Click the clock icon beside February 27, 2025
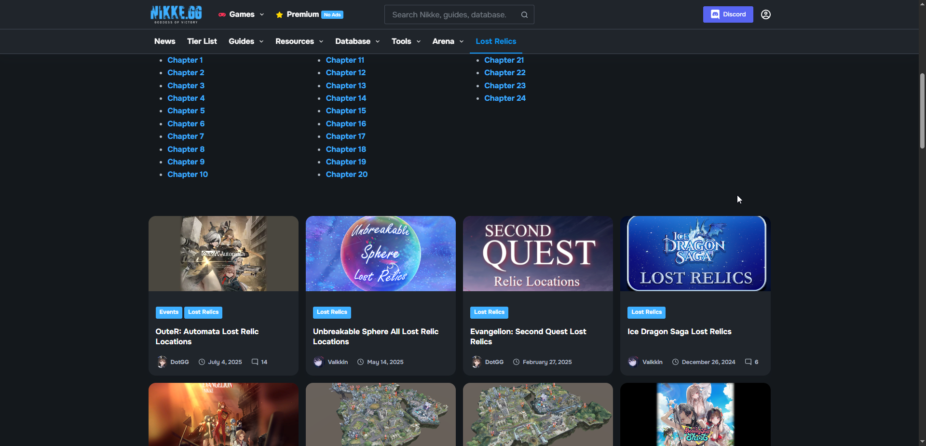 [x=516, y=362]
